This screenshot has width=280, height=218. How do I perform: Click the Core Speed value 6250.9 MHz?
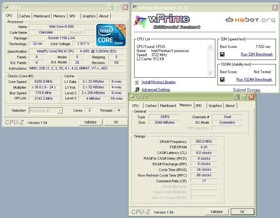(x=43, y=81)
